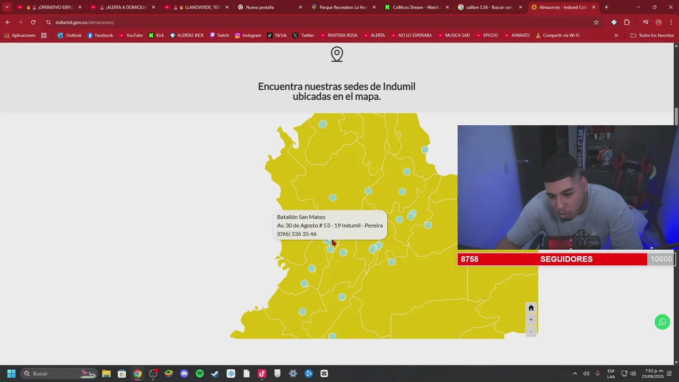Viewport: 679px width, 382px height.
Task: Open Discord from the taskbar
Action: 184,374
